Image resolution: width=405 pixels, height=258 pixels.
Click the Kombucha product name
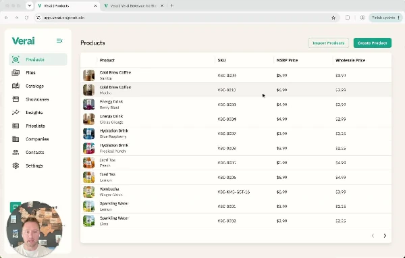(x=109, y=189)
